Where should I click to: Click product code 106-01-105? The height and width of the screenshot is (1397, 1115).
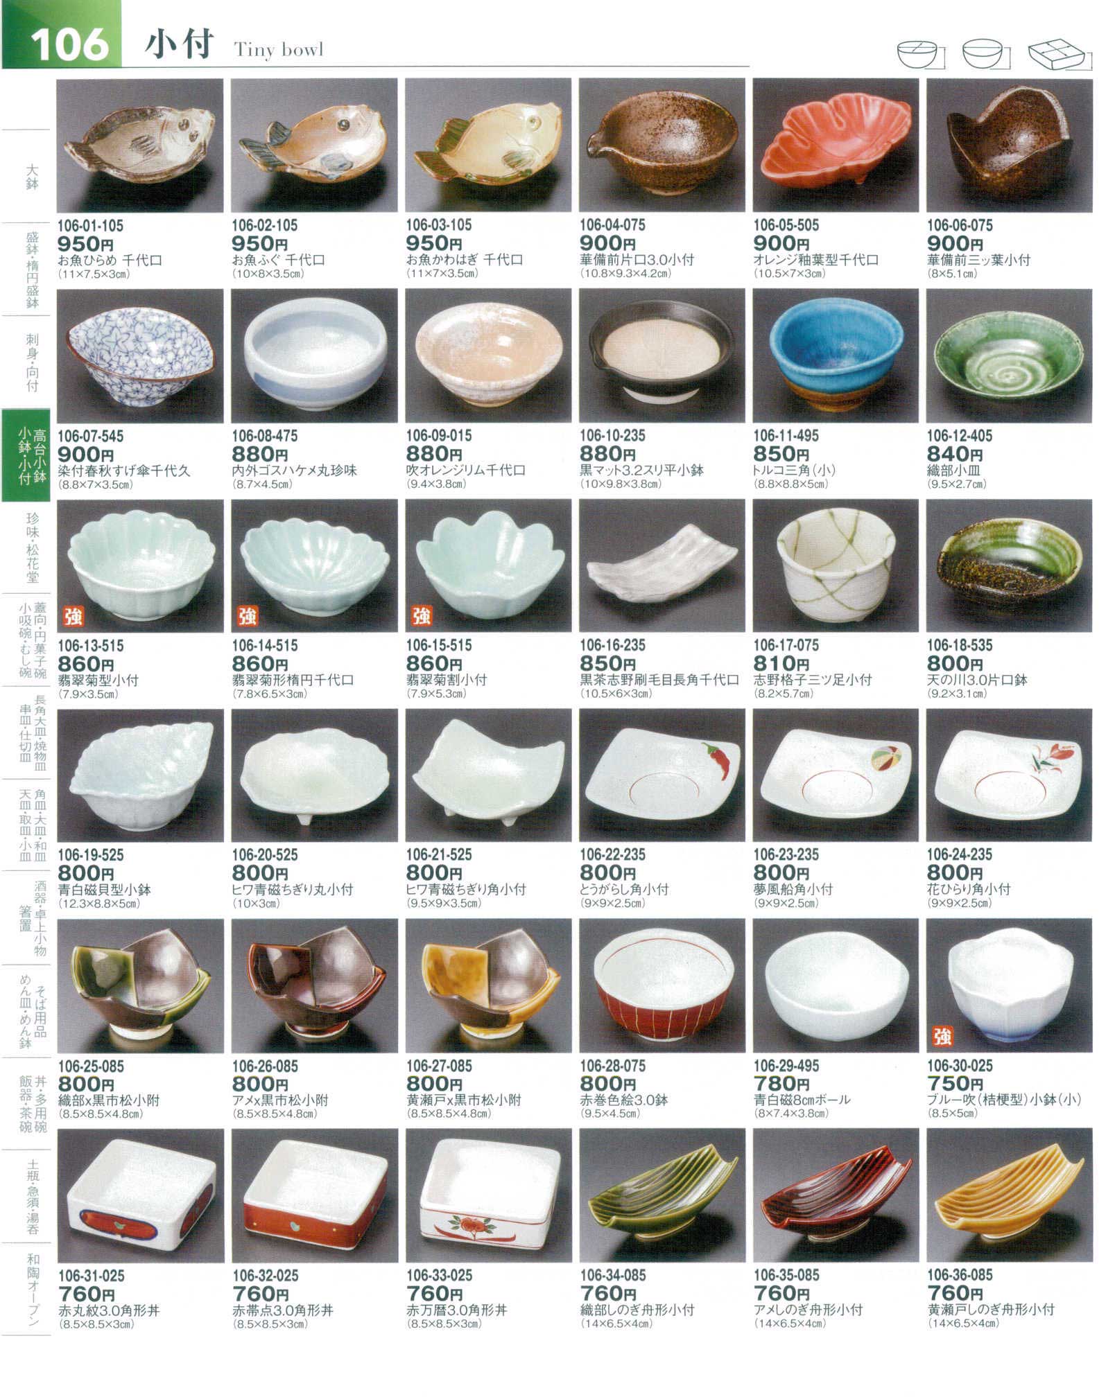point(91,225)
